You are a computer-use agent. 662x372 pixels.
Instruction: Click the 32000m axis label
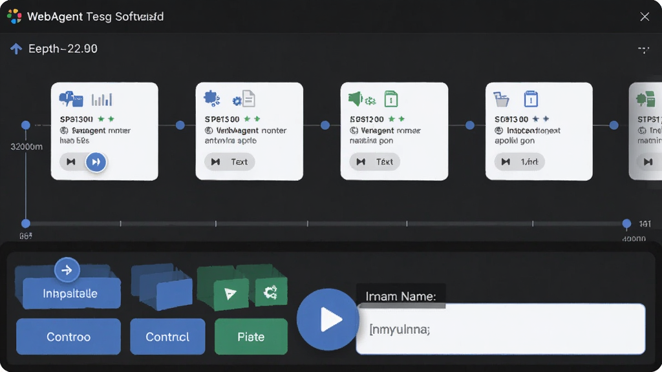[27, 147]
